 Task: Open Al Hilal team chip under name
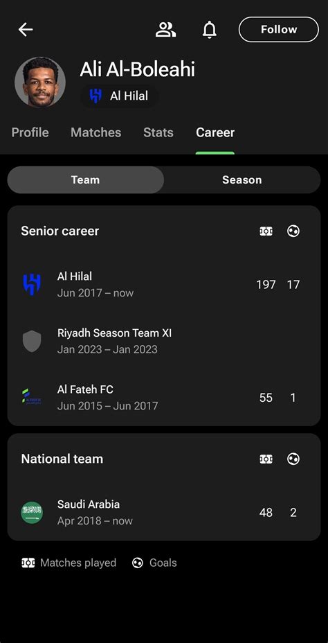coord(120,96)
